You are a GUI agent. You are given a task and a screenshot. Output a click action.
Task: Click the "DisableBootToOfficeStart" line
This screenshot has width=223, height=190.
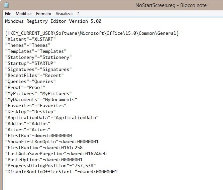pos(61,172)
